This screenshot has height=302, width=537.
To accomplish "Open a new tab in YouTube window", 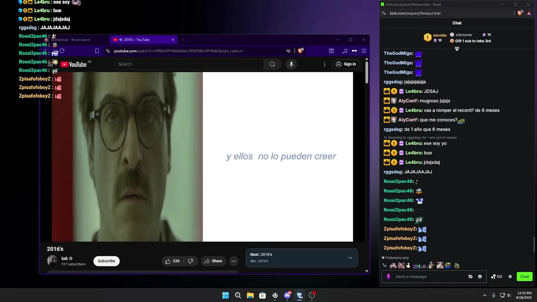I will [x=183, y=40].
